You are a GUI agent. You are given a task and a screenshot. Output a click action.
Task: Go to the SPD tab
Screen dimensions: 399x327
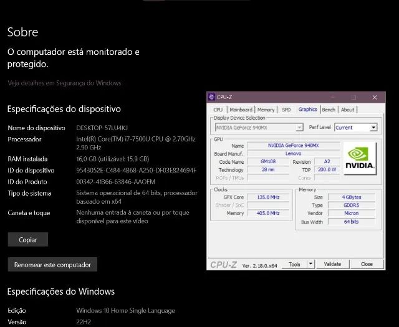click(286, 110)
